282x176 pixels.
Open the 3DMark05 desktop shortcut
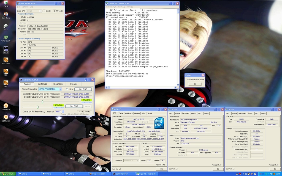click(x=6, y=106)
